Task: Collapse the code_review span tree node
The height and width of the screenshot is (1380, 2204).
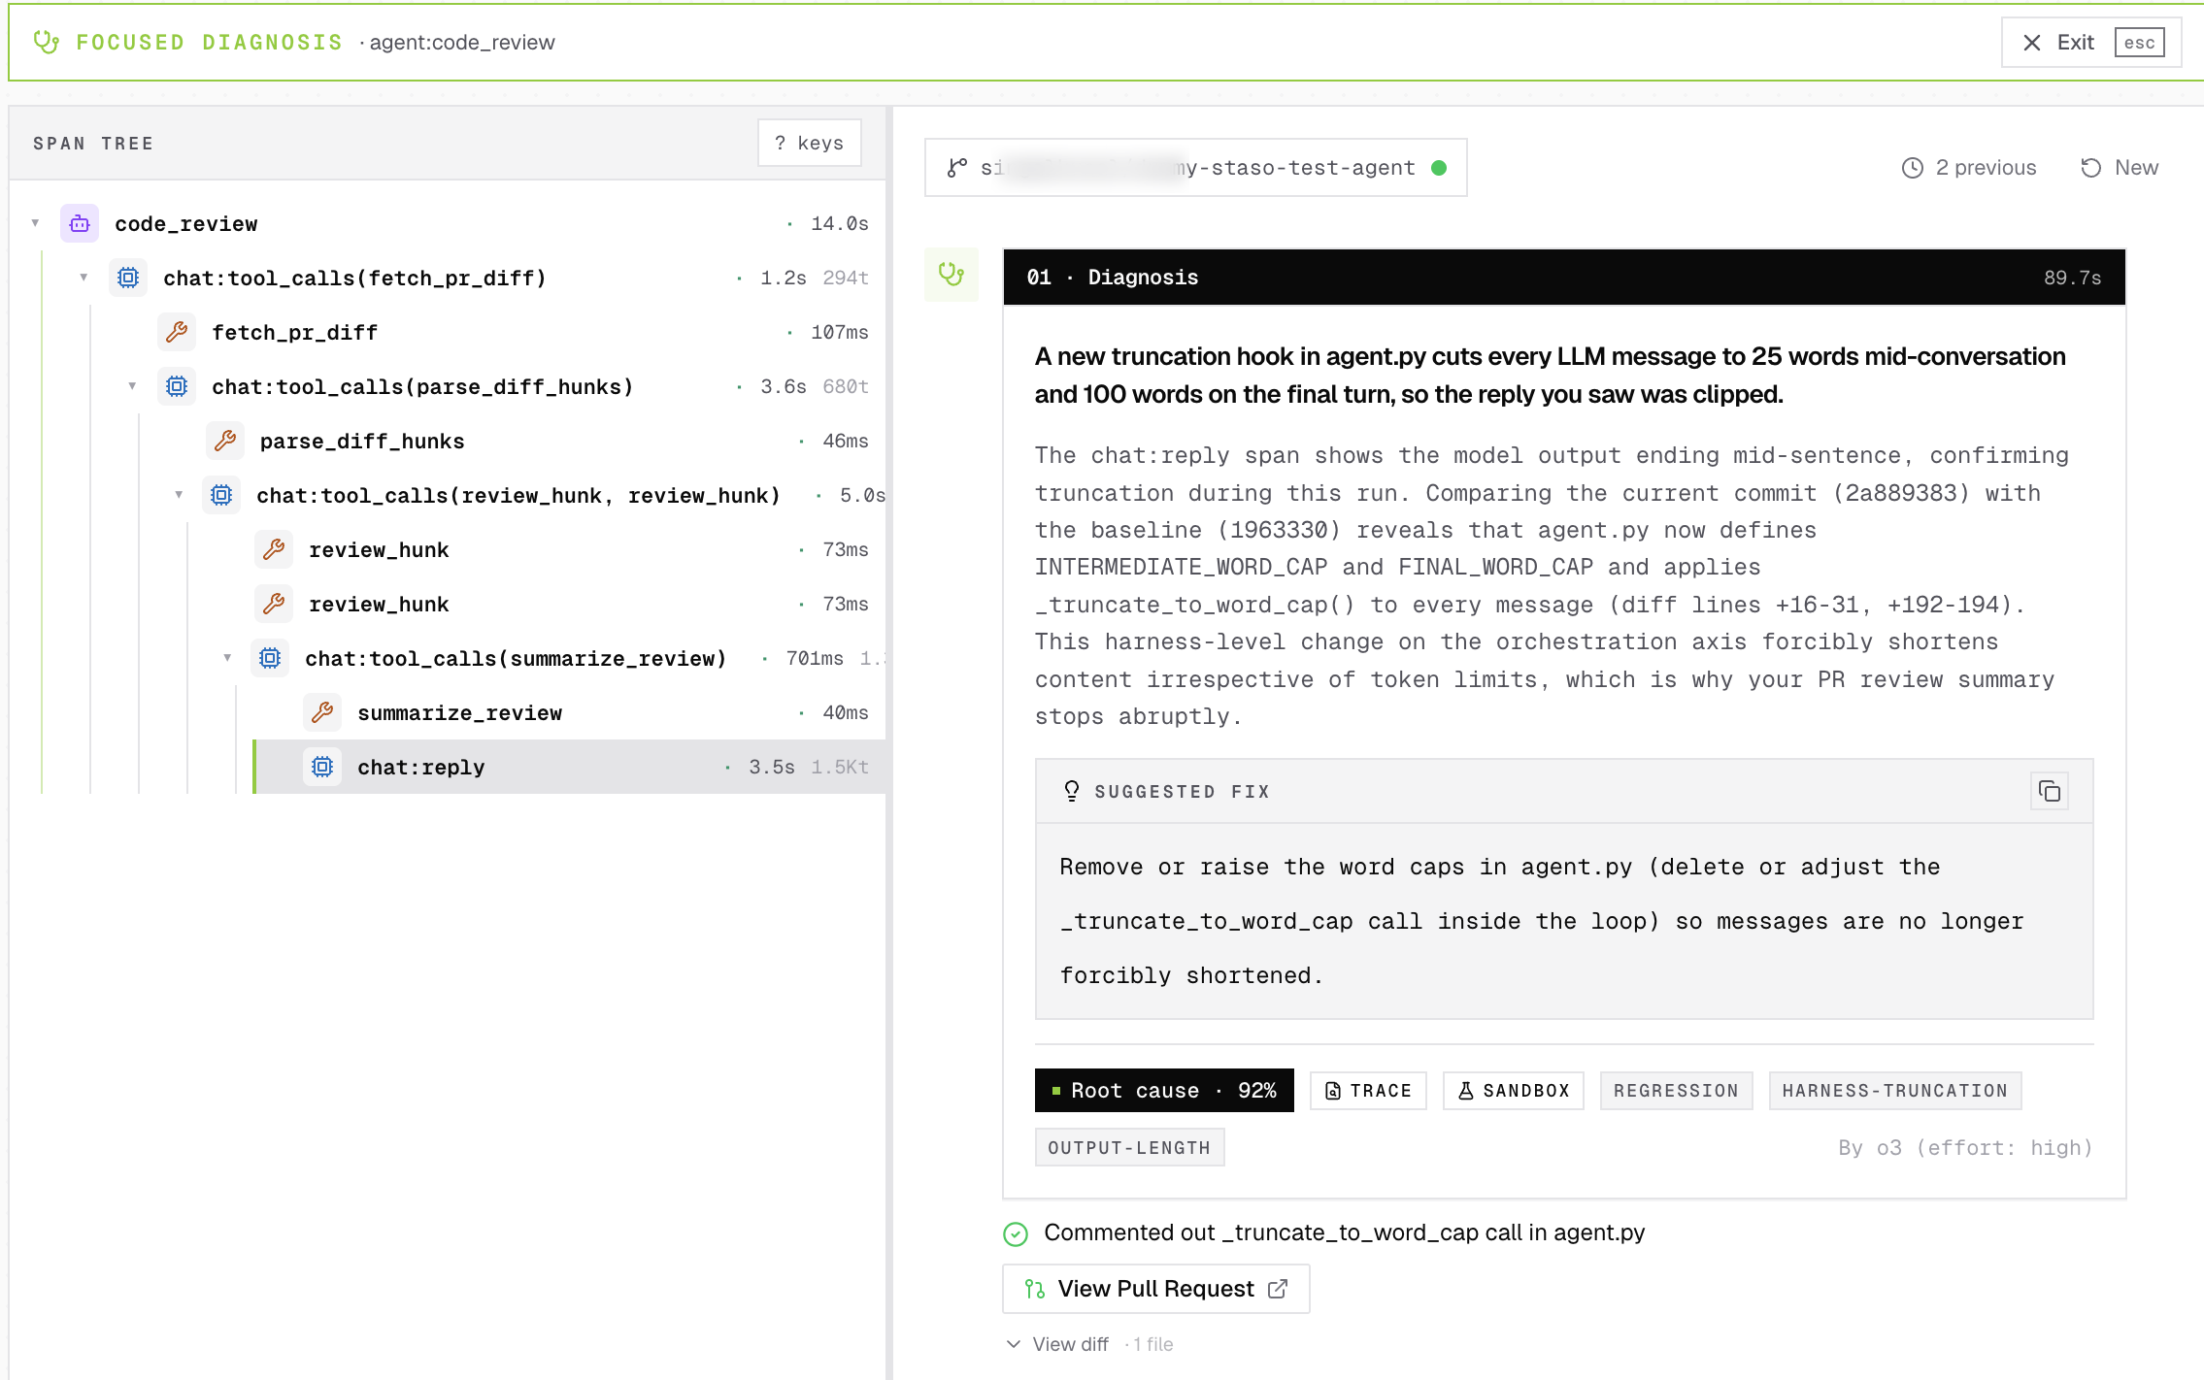Action: 35,223
